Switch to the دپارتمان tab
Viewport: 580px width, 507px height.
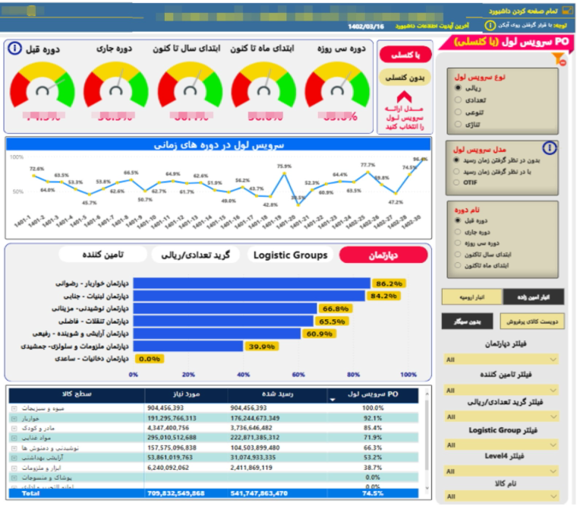[383, 255]
